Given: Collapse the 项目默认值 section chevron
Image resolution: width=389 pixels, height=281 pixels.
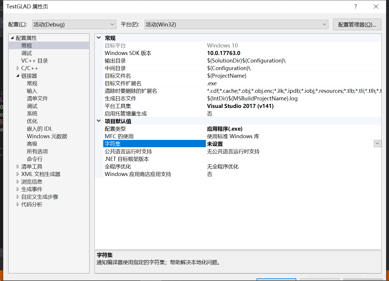Looking at the screenshot, I should coord(99,121).
